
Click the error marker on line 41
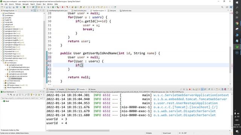pyautogui.click(x=47, y=65)
